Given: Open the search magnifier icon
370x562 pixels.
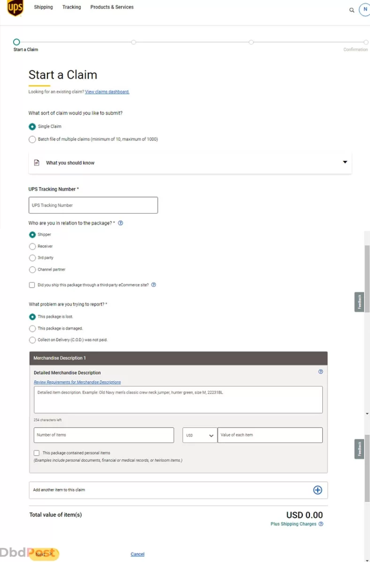Looking at the screenshot, I should pos(352,10).
